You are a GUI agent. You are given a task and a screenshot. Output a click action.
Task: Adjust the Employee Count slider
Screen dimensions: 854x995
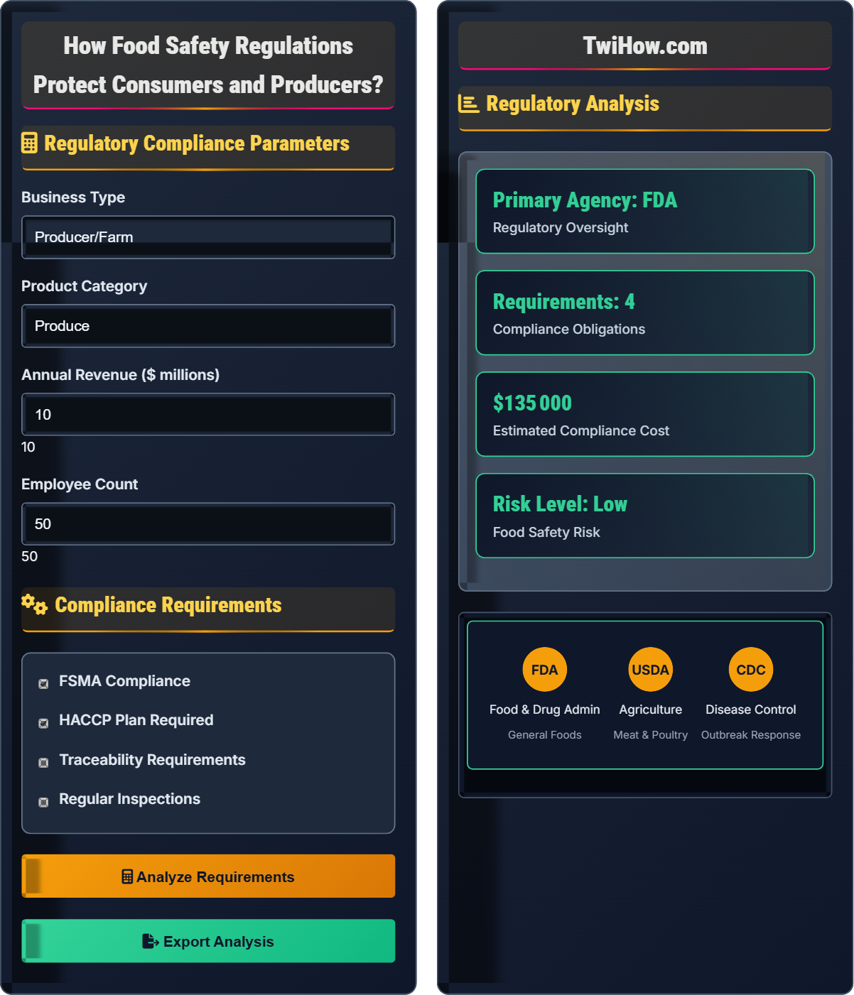click(208, 524)
